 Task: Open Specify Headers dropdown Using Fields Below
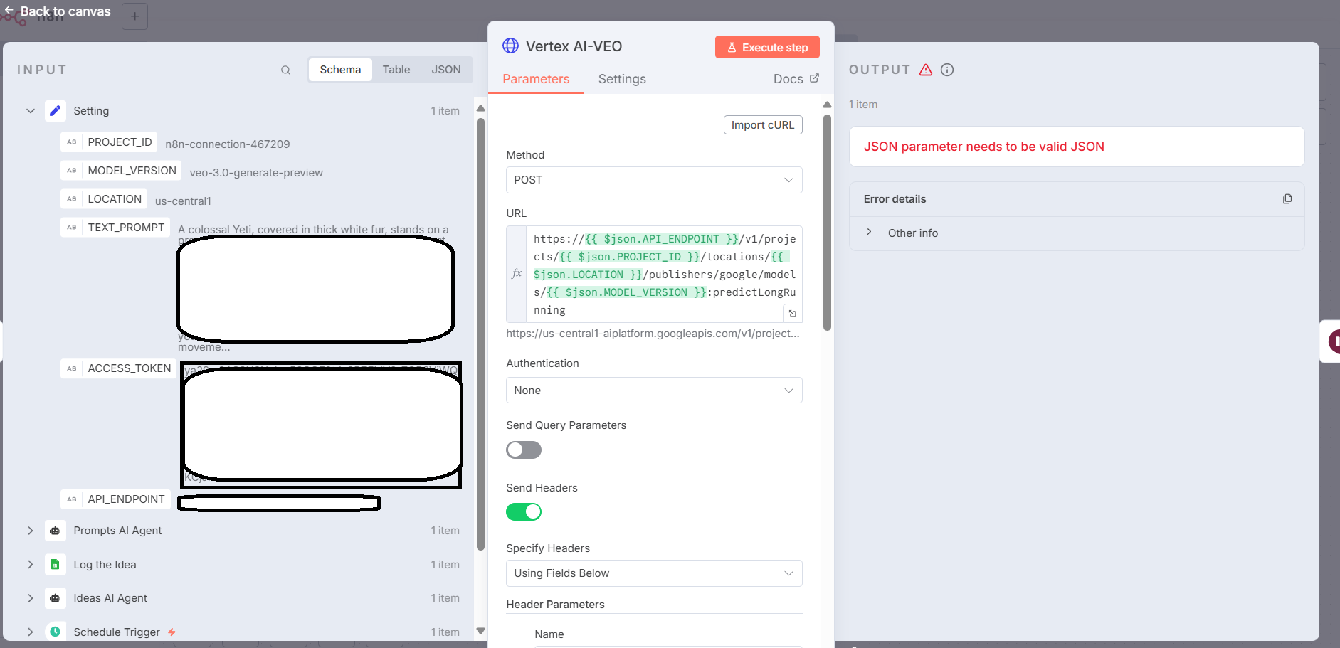pyautogui.click(x=654, y=573)
